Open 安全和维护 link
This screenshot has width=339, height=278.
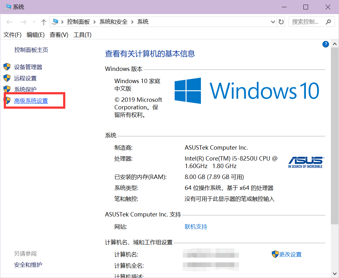click(28, 265)
